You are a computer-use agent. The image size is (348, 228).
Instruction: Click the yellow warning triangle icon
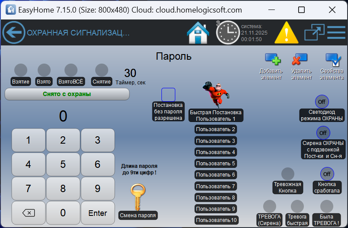click(284, 32)
